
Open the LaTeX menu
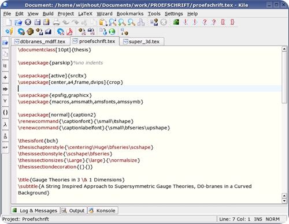(85, 14)
